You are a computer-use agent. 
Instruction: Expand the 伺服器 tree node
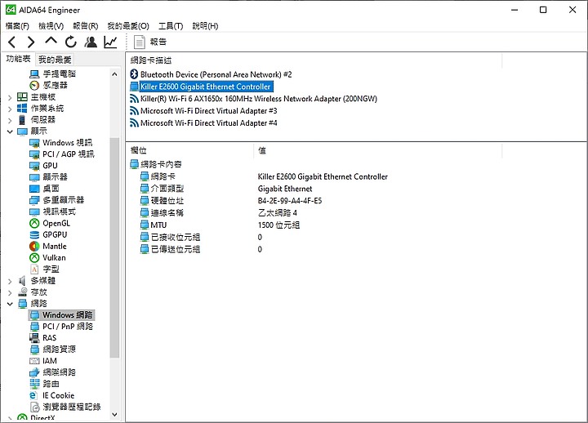[x=10, y=120]
